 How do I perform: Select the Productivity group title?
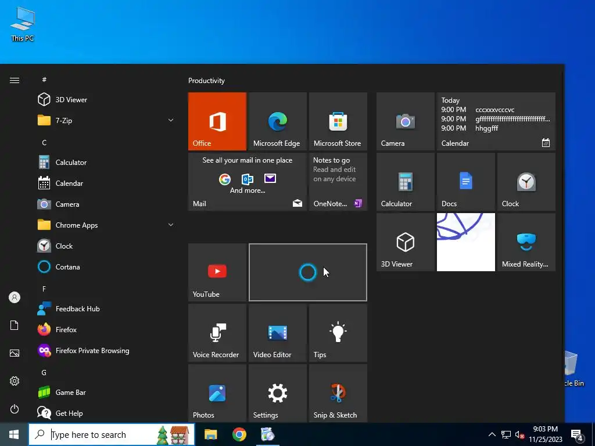click(x=206, y=81)
